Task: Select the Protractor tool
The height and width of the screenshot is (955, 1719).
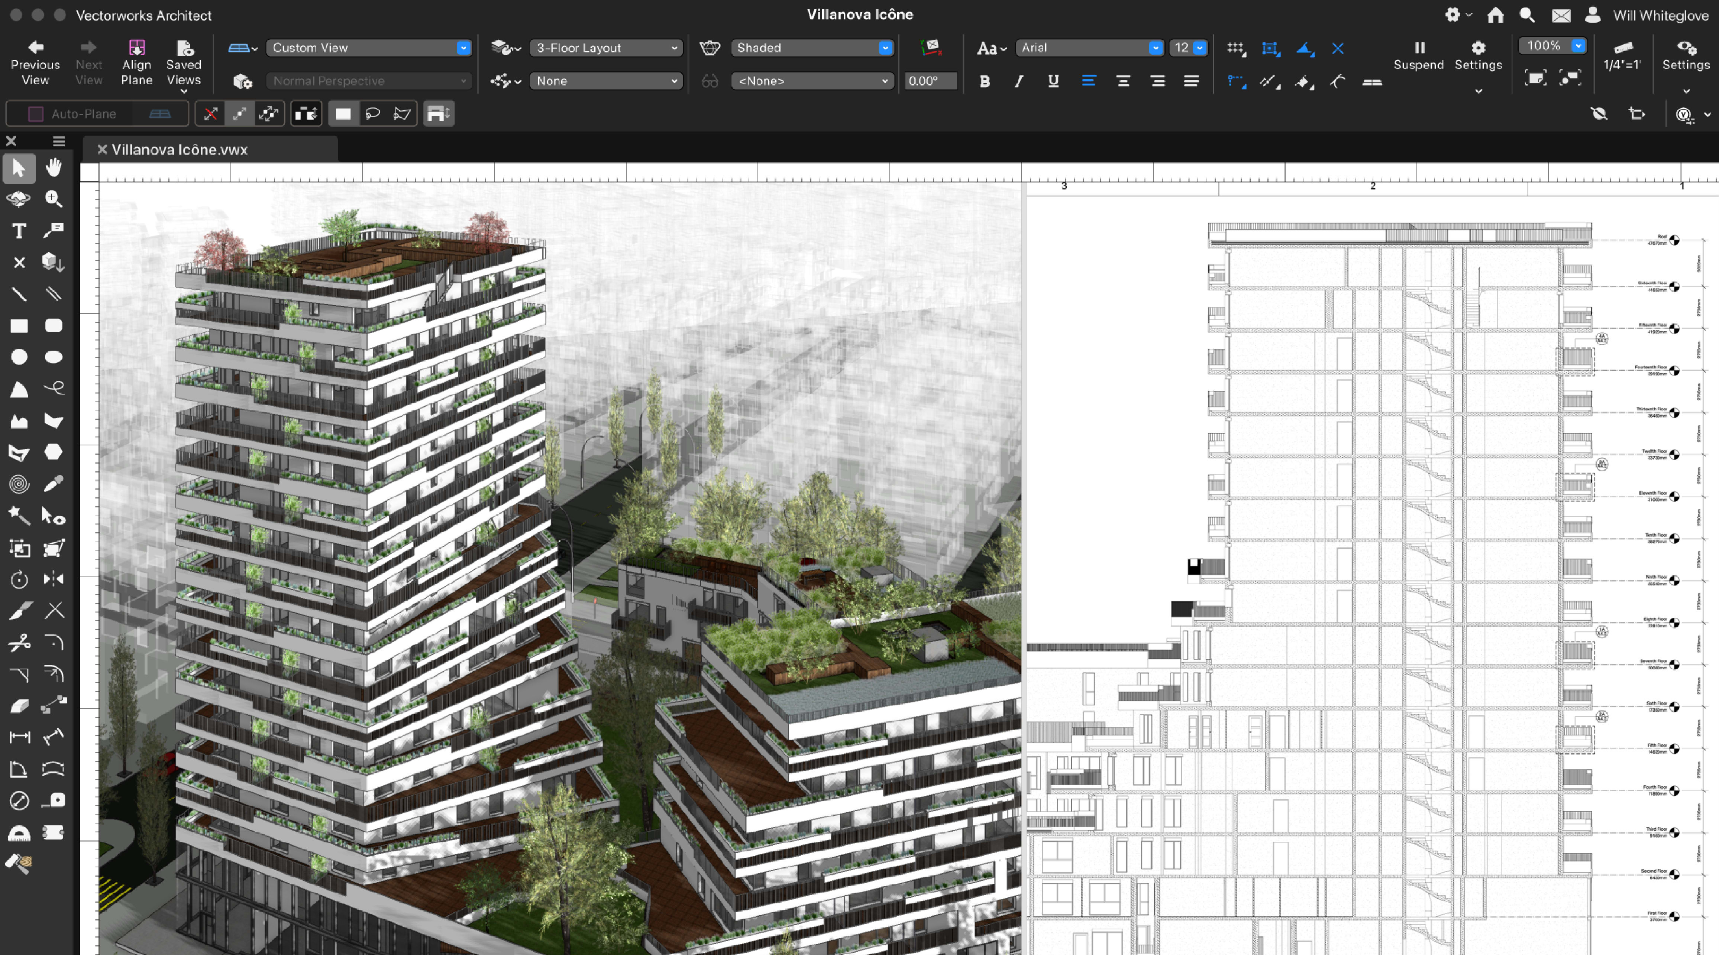Action: click(19, 832)
